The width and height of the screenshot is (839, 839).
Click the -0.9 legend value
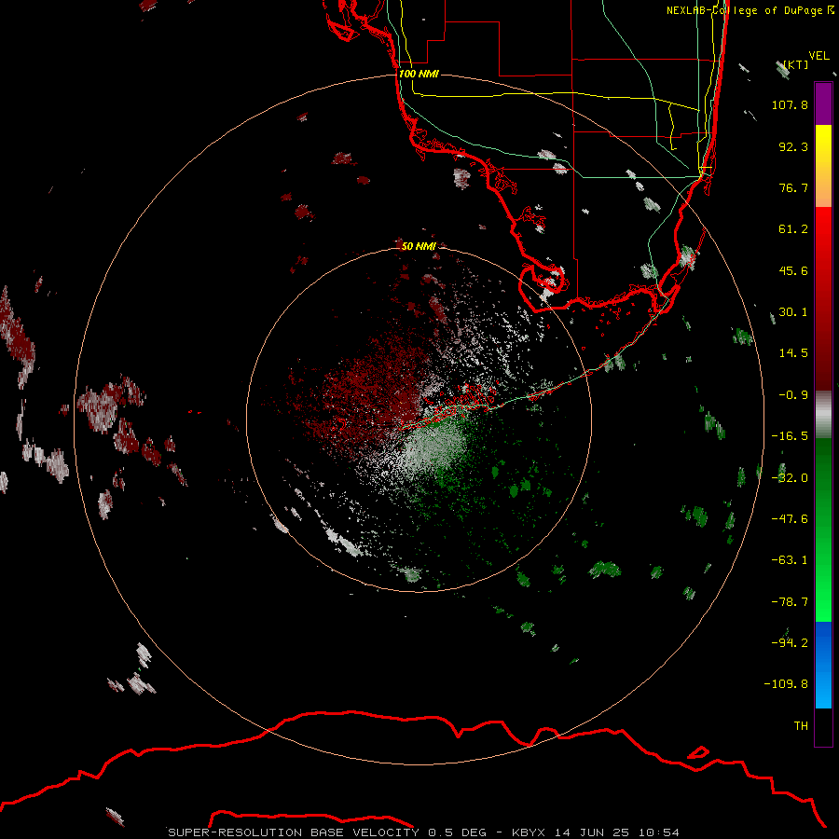pos(793,395)
